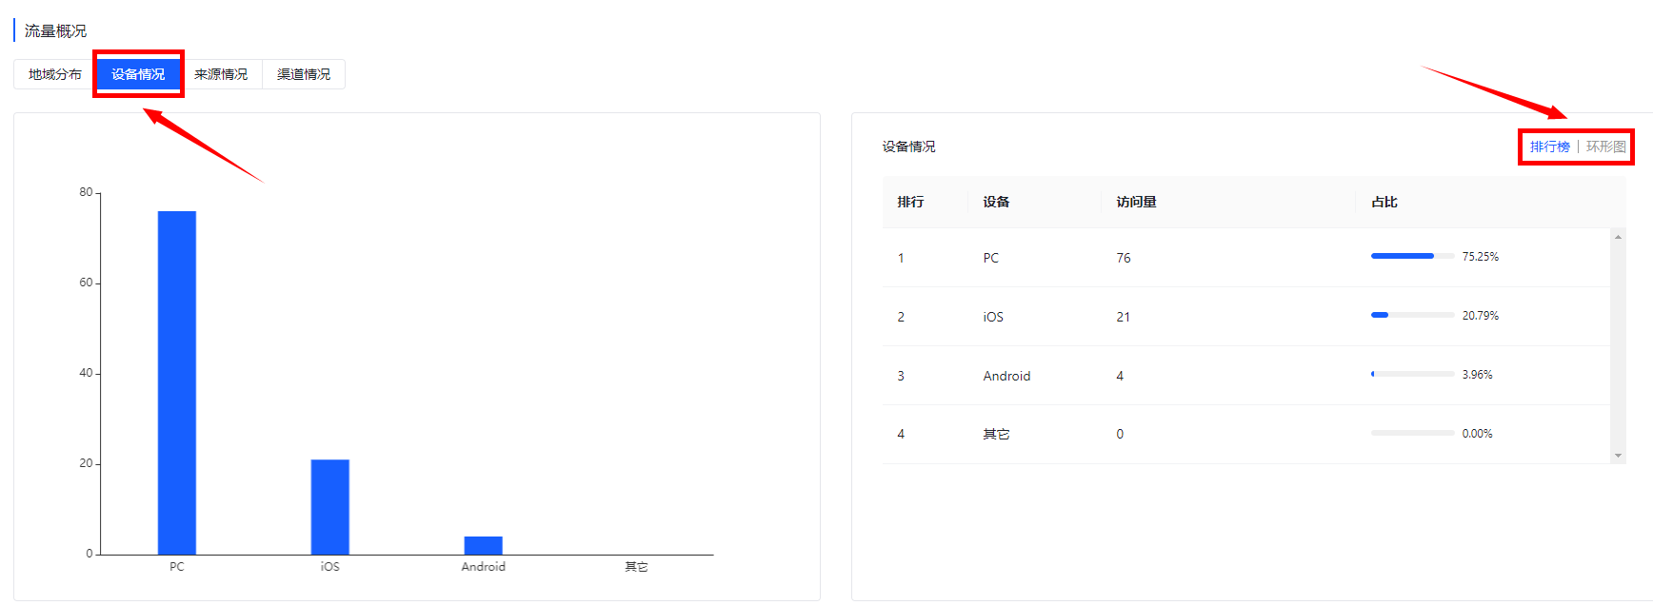Click the 排行 column header
Image resolution: width=1653 pixels, height=605 pixels.
tap(910, 202)
